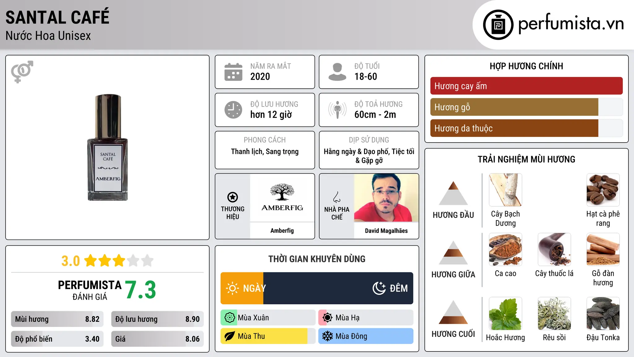Viewport: 634px width, 357px height.
Task: Select the Cây Bạch Dương note image
Action: click(506, 190)
